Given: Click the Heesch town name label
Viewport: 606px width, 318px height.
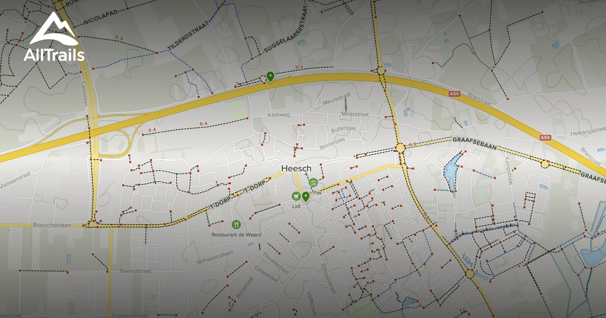Looking at the screenshot, I should coord(296,169).
